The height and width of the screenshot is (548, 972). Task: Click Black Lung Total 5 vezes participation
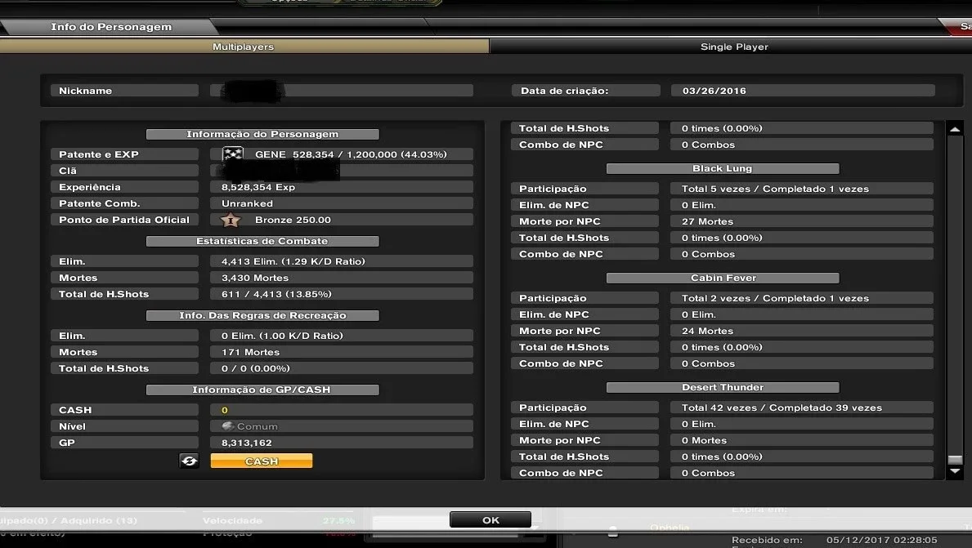pos(801,189)
